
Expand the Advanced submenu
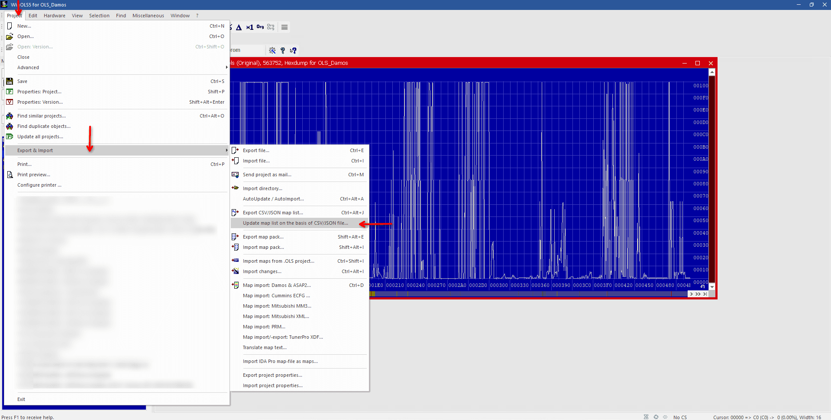[116, 67]
